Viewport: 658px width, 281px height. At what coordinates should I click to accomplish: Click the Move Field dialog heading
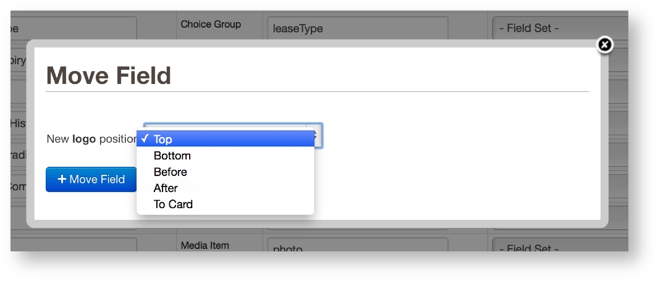pyautogui.click(x=109, y=75)
